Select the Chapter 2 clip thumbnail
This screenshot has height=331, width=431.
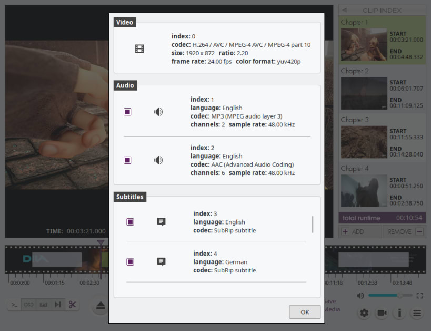[364, 93]
